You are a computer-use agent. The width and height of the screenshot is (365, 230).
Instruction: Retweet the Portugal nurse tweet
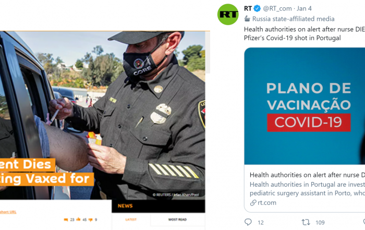click(306, 222)
